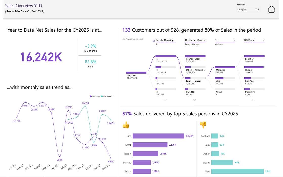The height and width of the screenshot is (177, 283).
Task: Click Adam's sales bar
Action: tap(222, 162)
